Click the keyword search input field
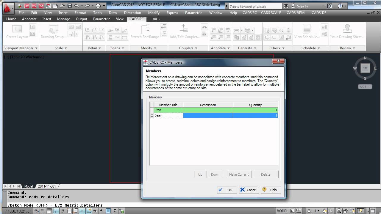This screenshot has width=381, height=214. (255, 6)
